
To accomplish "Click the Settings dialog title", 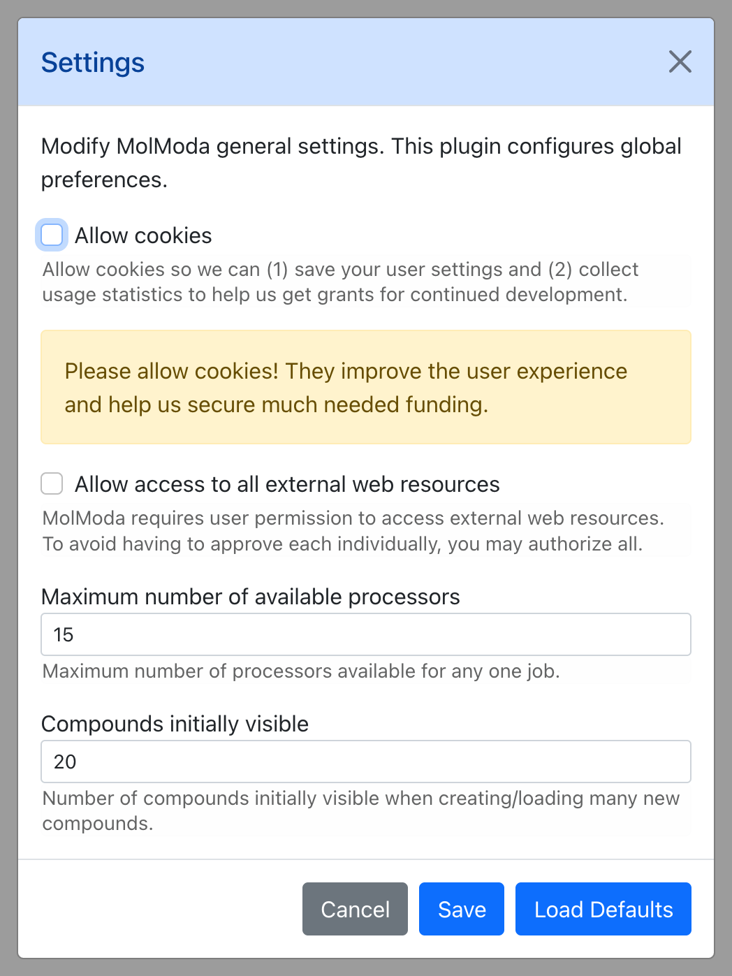I will 93,62.
